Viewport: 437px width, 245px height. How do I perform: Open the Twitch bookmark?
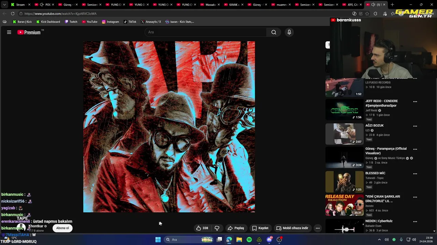(x=71, y=22)
